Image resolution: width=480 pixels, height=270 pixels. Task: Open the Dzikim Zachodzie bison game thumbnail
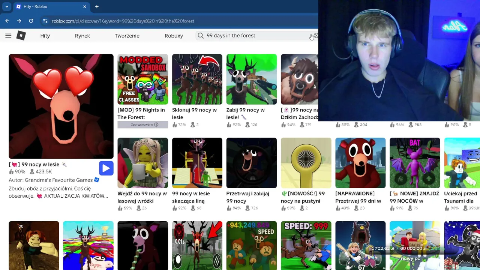click(299, 79)
